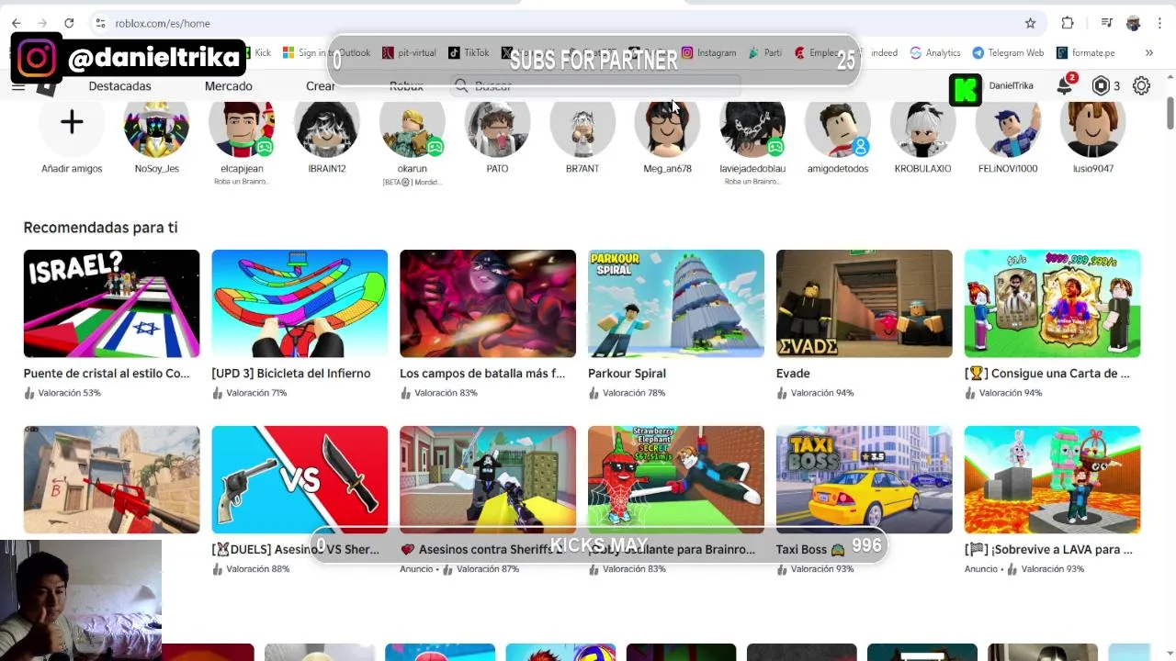Reload the Roblox page

pos(69,23)
